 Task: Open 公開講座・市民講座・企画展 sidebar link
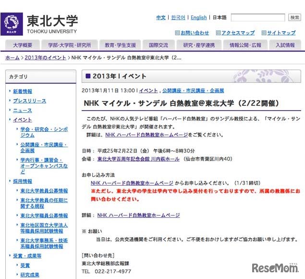(x=44, y=148)
